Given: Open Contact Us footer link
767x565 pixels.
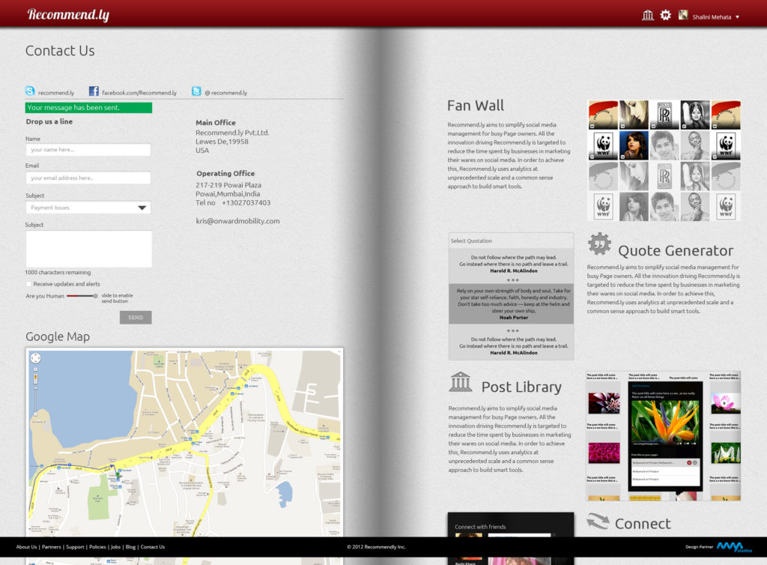Looking at the screenshot, I should click(153, 547).
